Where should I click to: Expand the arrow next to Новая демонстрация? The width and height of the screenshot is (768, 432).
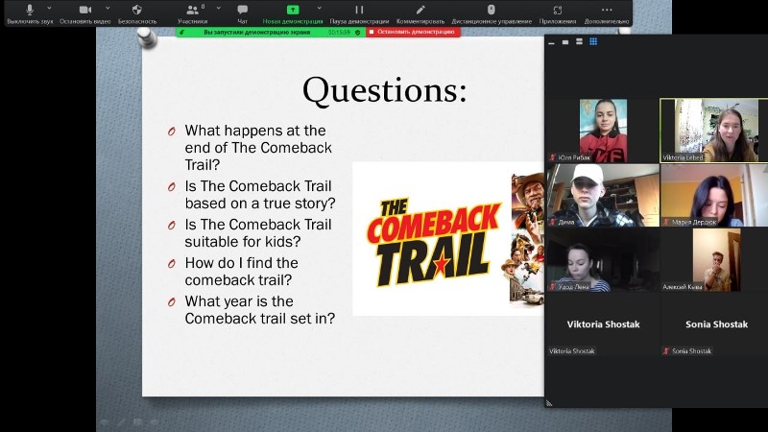(x=320, y=9)
